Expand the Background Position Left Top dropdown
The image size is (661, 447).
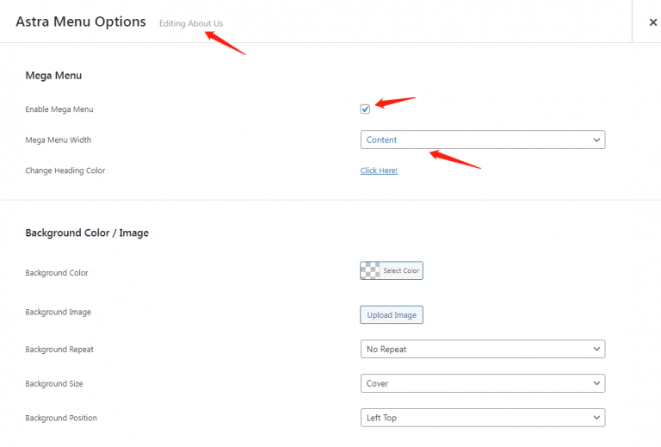482,418
